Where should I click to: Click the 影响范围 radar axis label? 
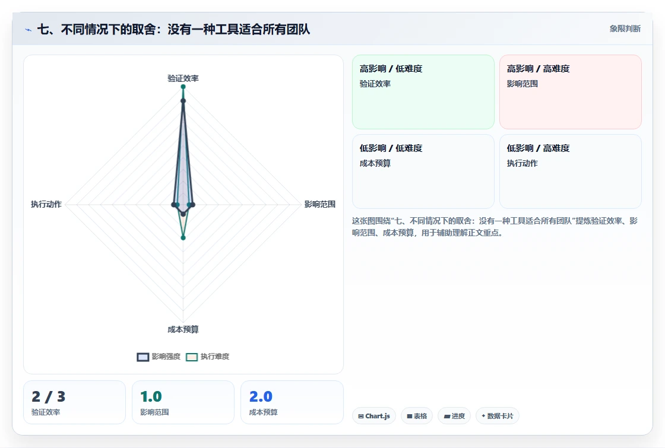pos(320,204)
